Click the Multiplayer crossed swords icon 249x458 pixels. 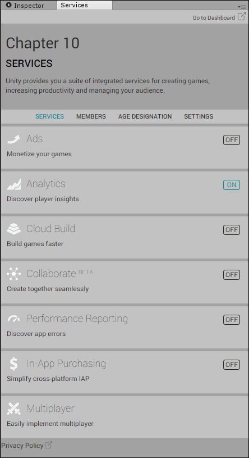tap(13, 409)
